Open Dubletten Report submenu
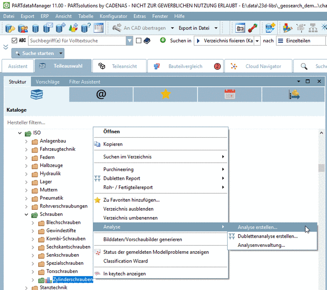Screen dimensions: 327x290 160,178
